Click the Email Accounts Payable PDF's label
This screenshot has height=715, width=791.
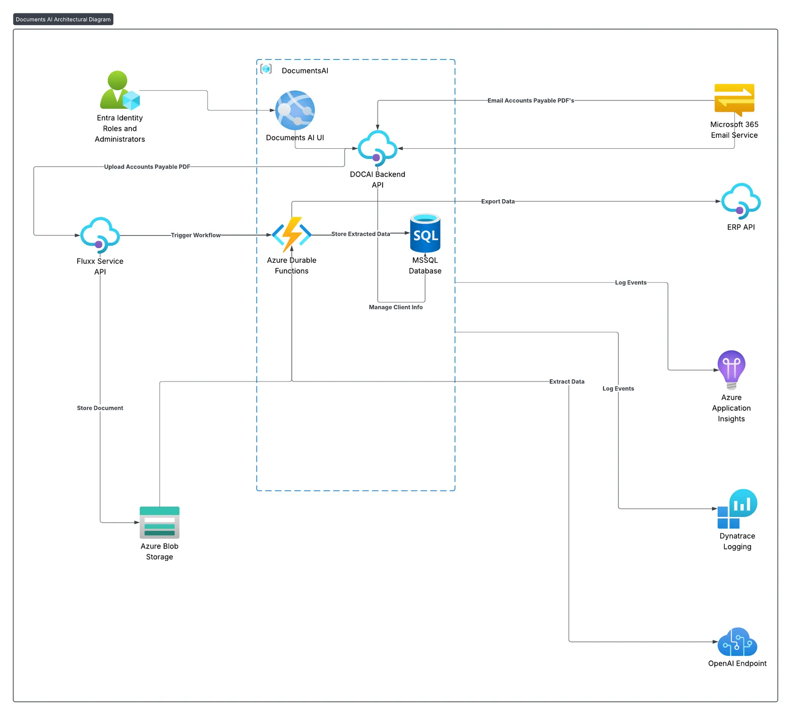530,100
